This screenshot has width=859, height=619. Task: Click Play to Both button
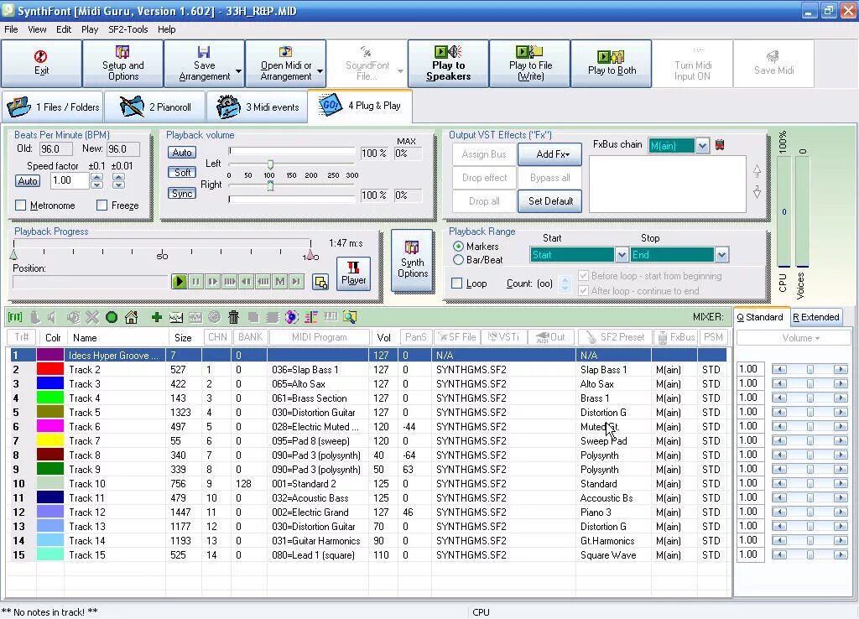[x=612, y=63]
